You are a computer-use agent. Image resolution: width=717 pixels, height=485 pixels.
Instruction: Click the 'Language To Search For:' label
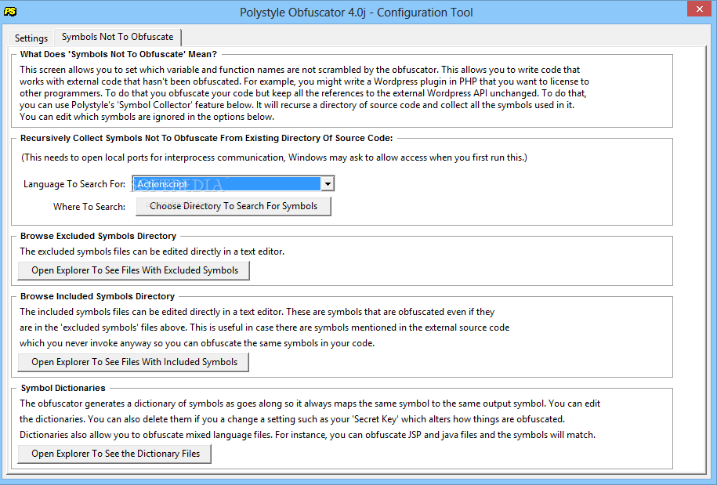[74, 184]
